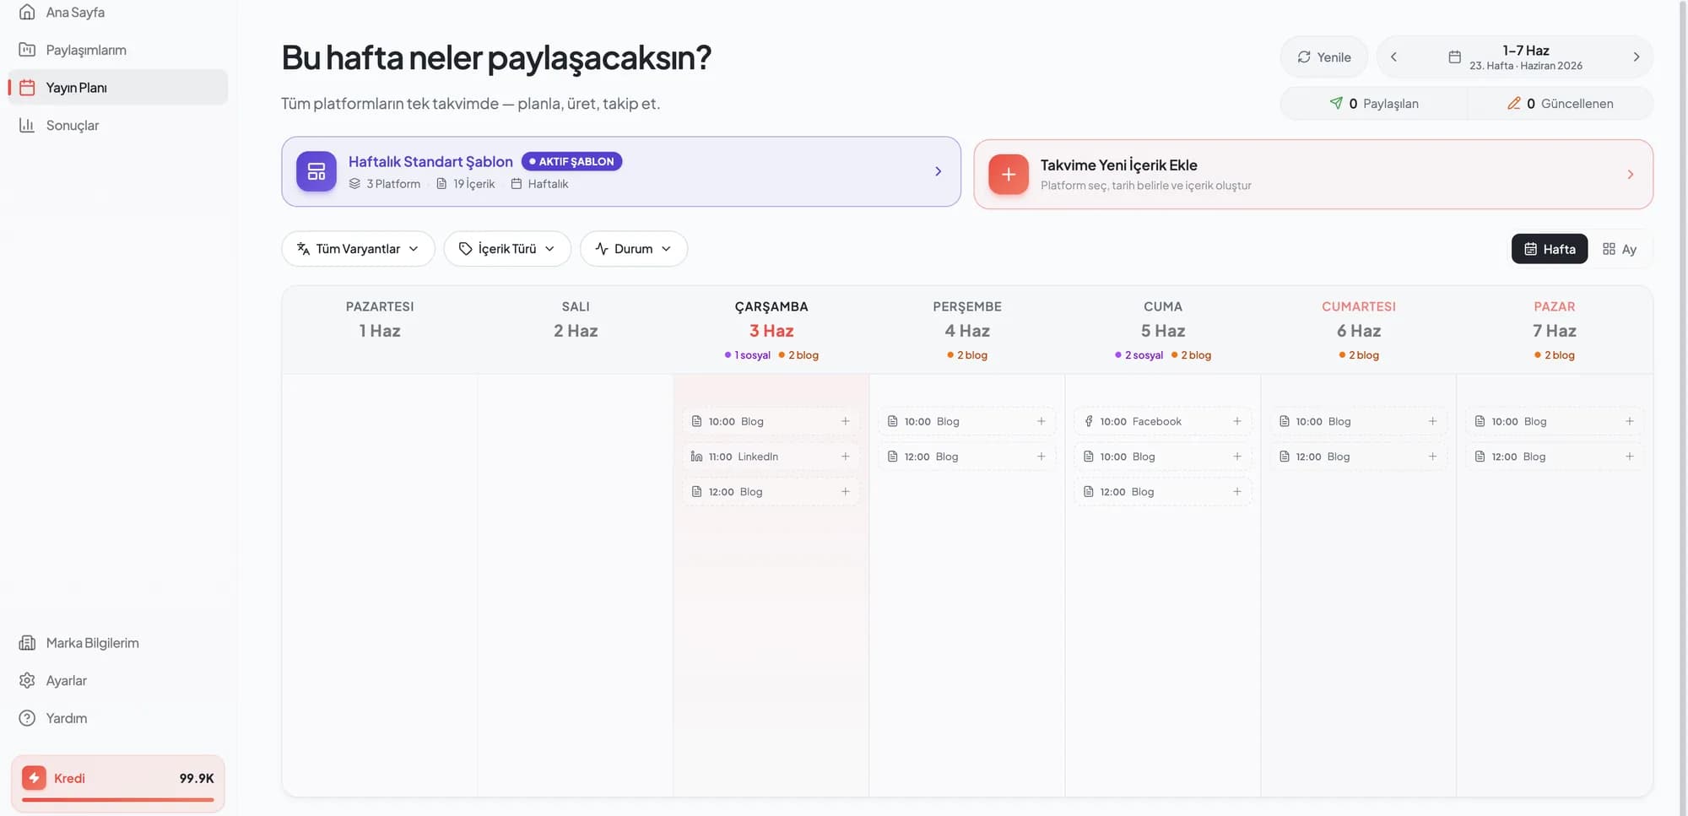Open the Tüm Varyantlar dropdown

(358, 249)
